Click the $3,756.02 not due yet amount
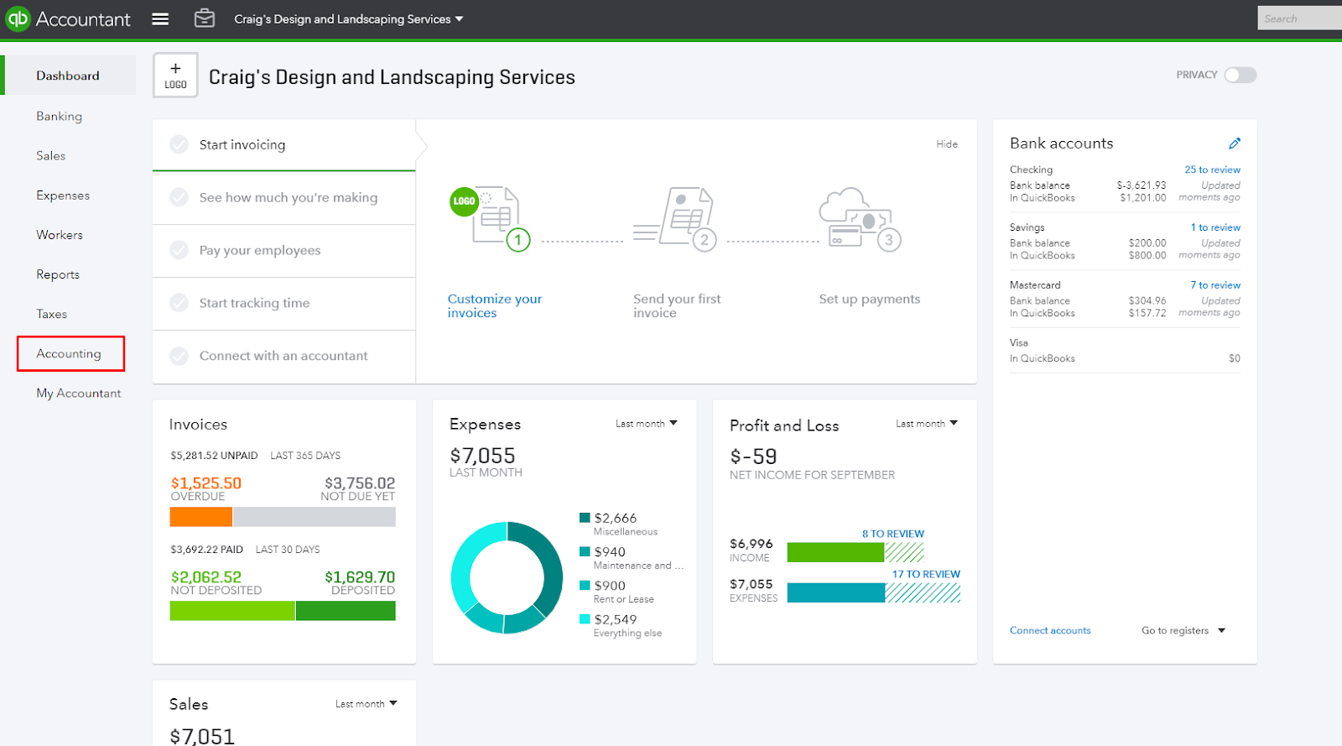The width and height of the screenshot is (1342, 746). pos(360,483)
